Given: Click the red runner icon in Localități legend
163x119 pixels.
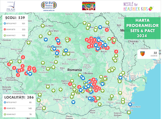Looking at the screenshot, I should pyautogui.click(x=5, y=108).
